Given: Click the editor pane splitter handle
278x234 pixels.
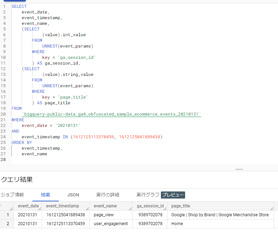Looking at the screenshot, I should (239, 169).
